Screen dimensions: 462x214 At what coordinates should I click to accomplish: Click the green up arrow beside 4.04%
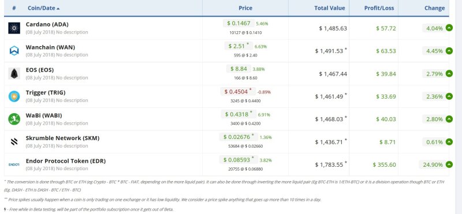449,28
